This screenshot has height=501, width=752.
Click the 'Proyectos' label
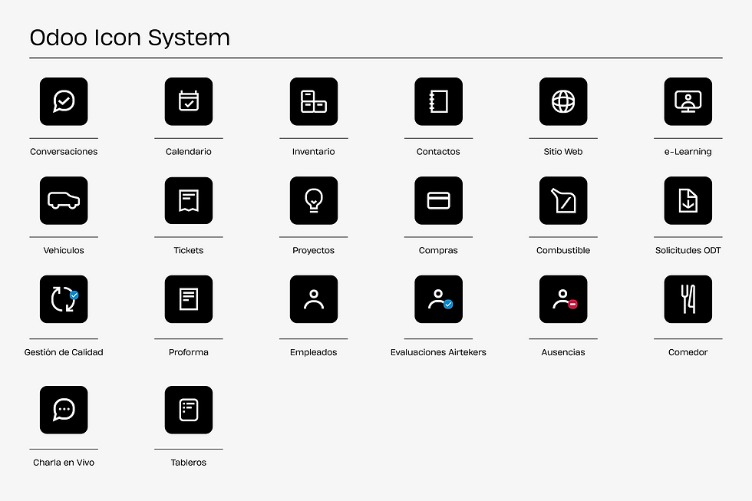click(x=314, y=250)
